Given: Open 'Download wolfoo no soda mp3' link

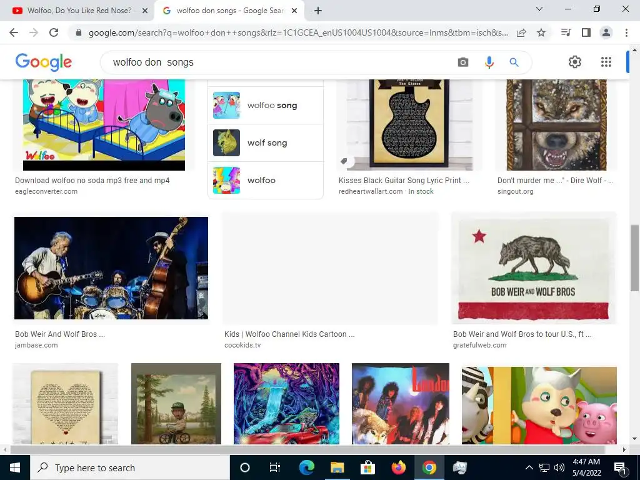Looking at the screenshot, I should coord(92,181).
